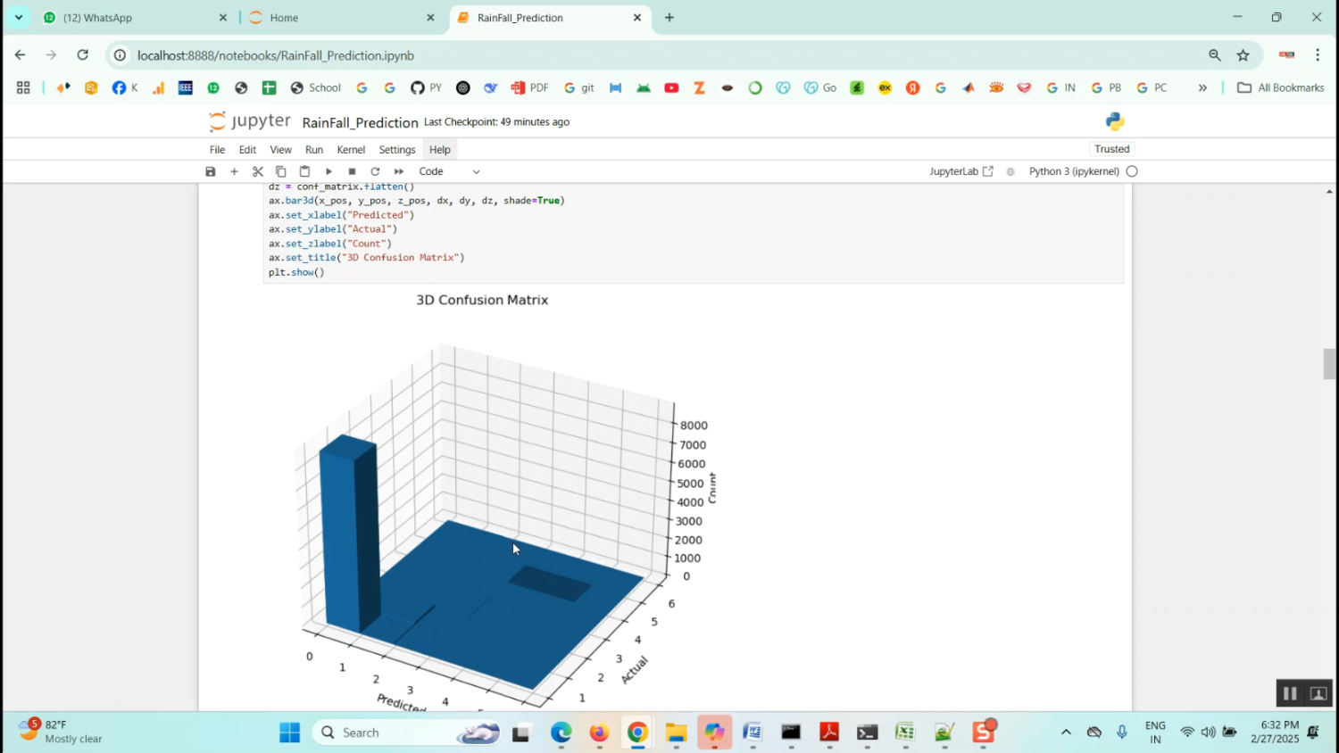1339x753 pixels.
Task: Open YouTube from the bookmarks bar
Action: point(671,87)
